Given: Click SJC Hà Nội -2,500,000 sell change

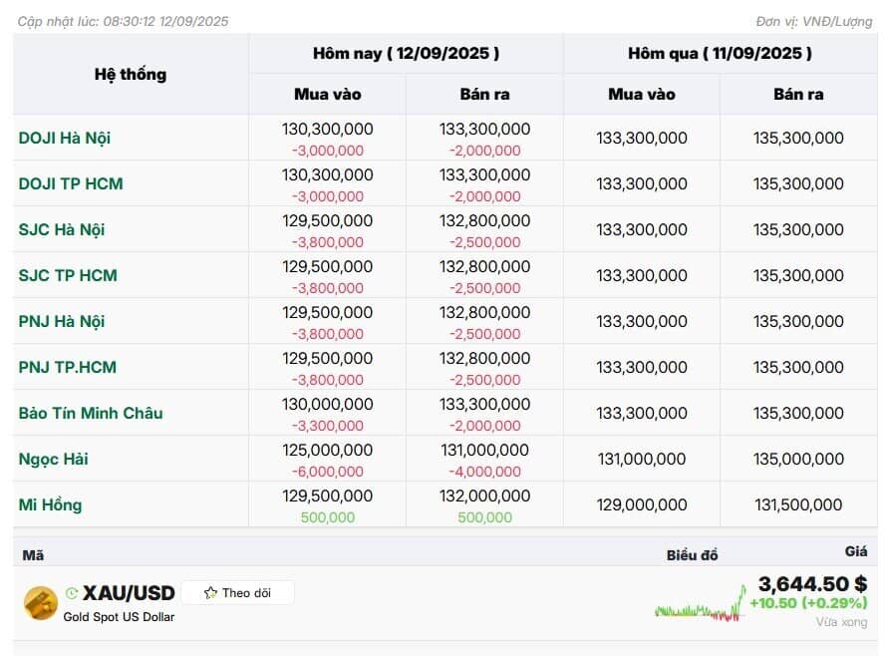Looking at the screenshot, I should 484,242.
